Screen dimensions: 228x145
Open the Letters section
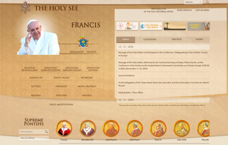[36, 86]
